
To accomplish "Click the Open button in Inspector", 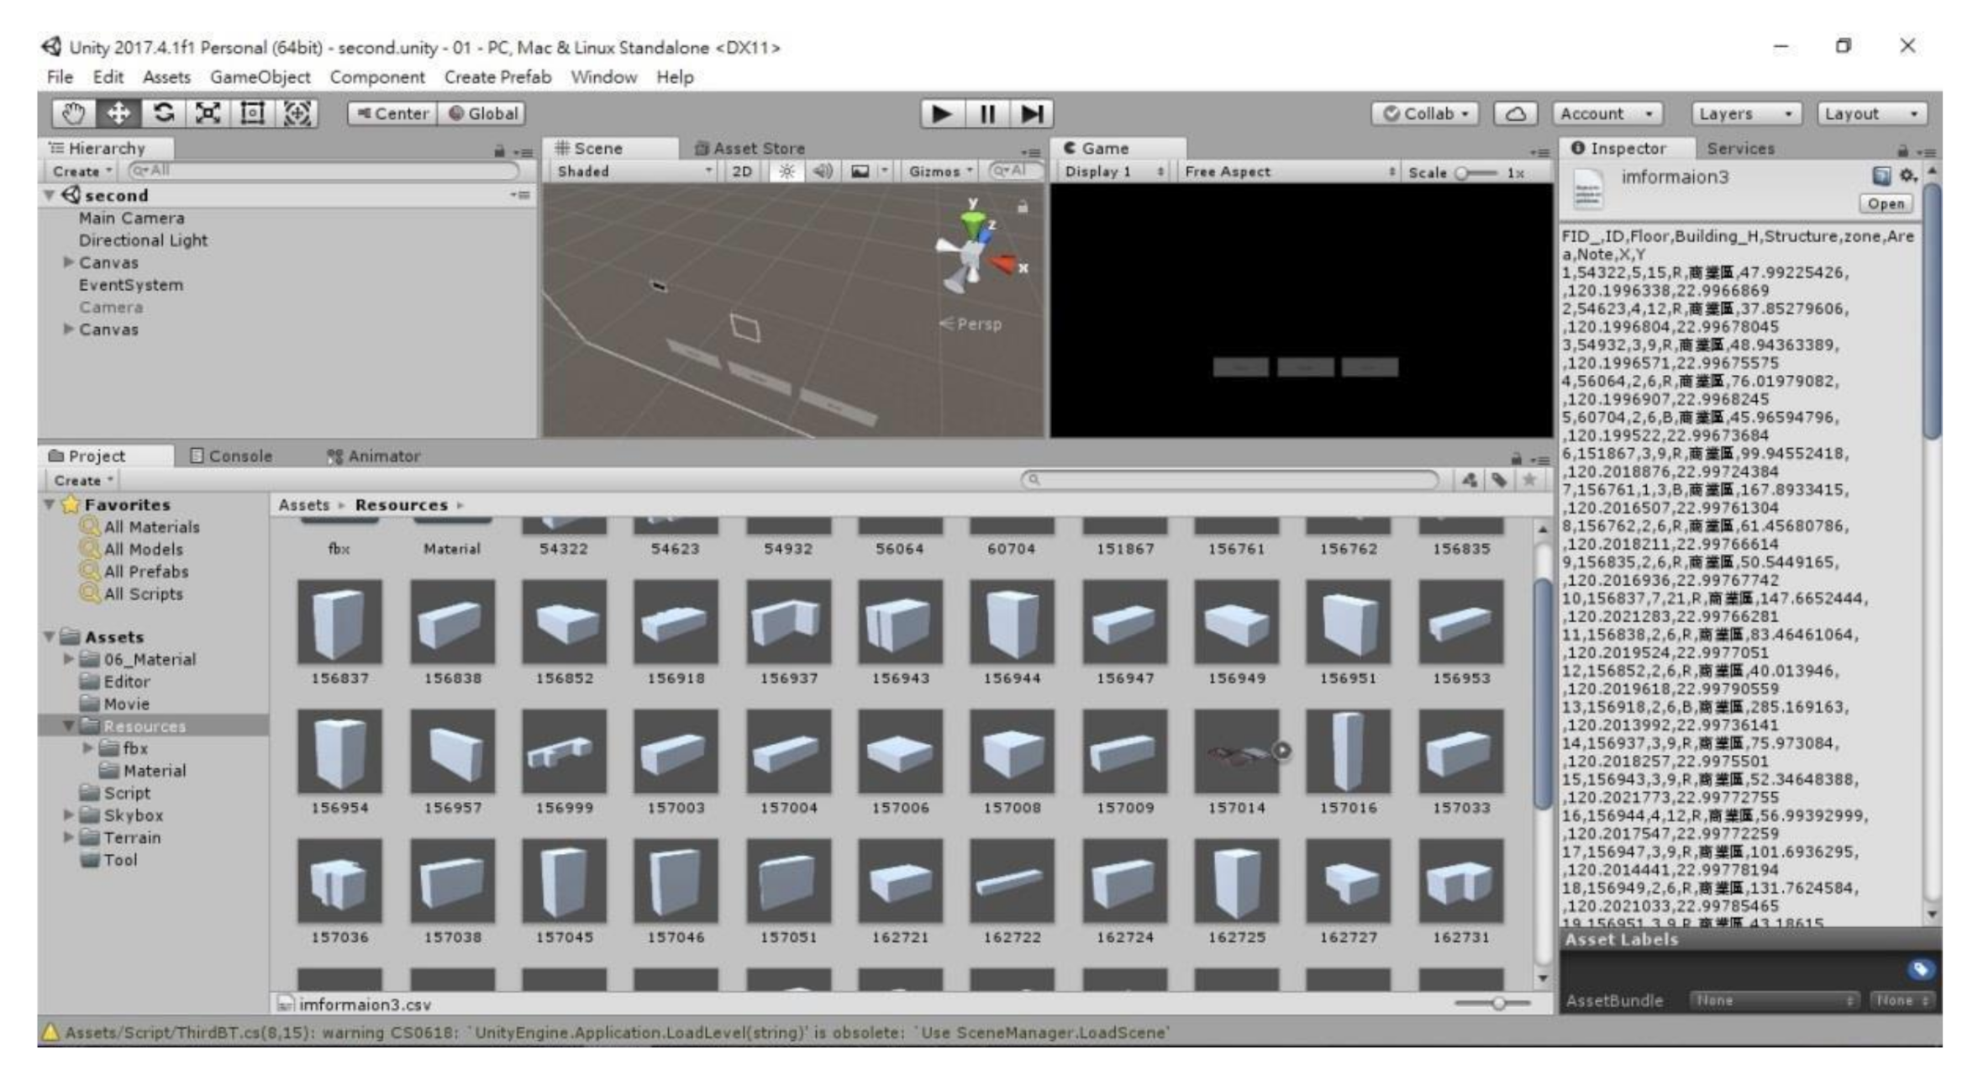I will click(x=1885, y=204).
